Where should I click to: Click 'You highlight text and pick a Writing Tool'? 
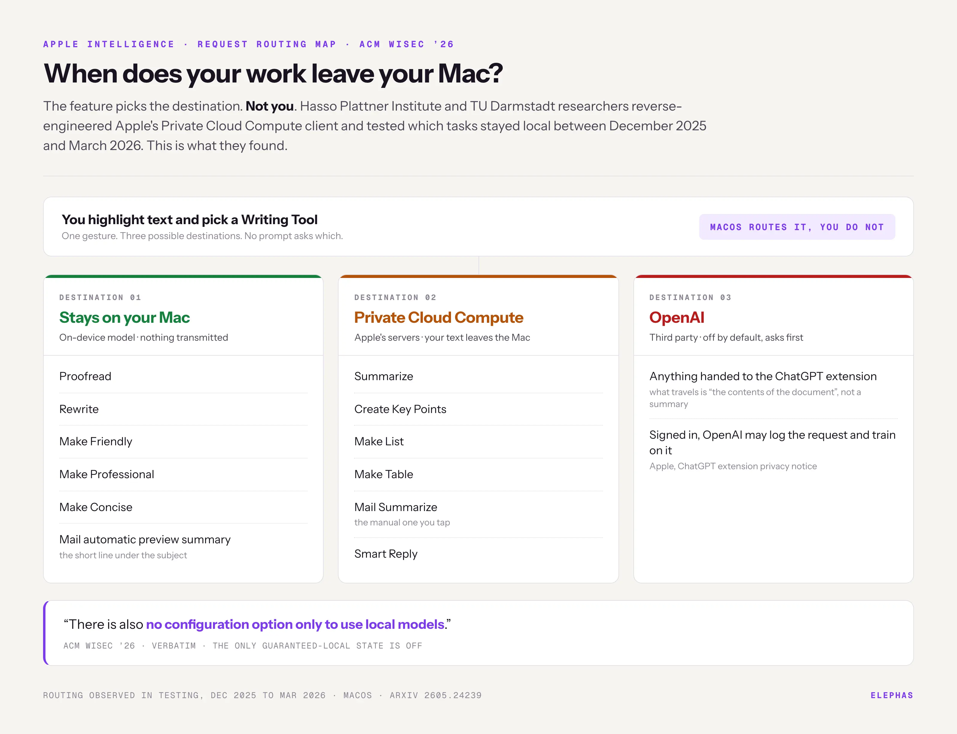click(189, 219)
